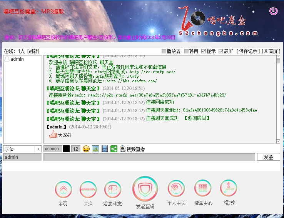The width and height of the screenshot is (284, 218).
Task: Click the green share icon
Action: click(x=114, y=149)
